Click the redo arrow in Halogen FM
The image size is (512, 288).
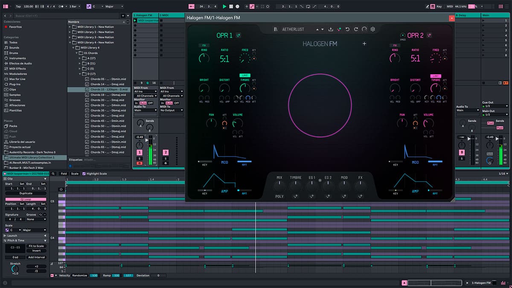pyautogui.click(x=356, y=29)
